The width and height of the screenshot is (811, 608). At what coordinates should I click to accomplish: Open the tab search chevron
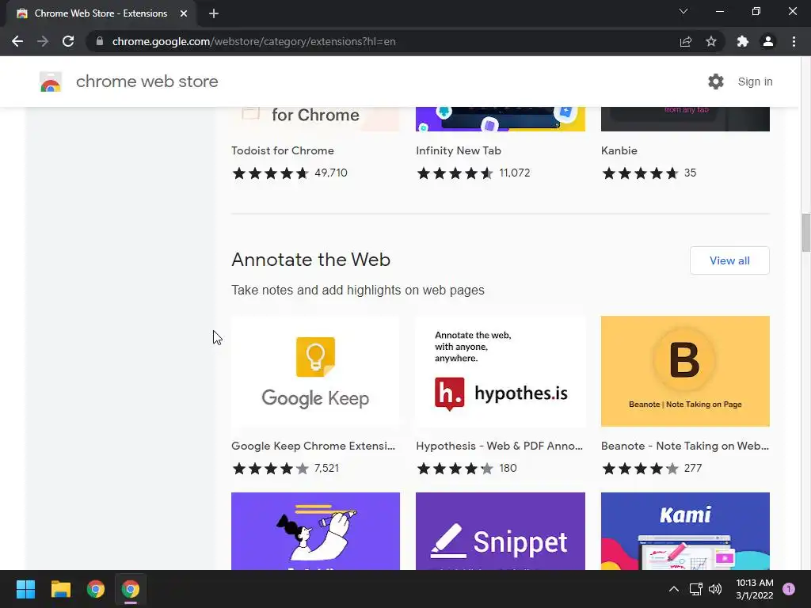(683, 11)
